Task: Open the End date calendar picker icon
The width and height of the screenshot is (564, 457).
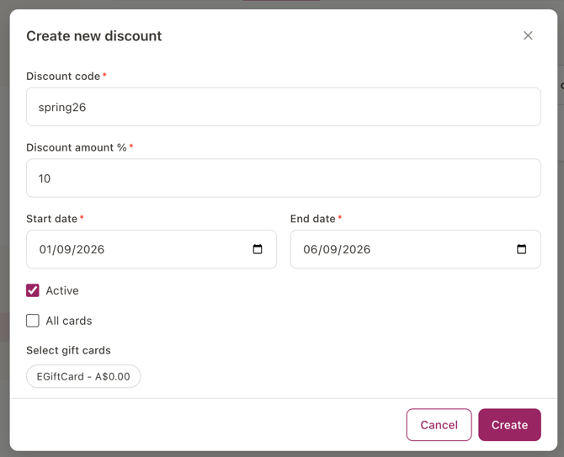Action: tap(521, 249)
